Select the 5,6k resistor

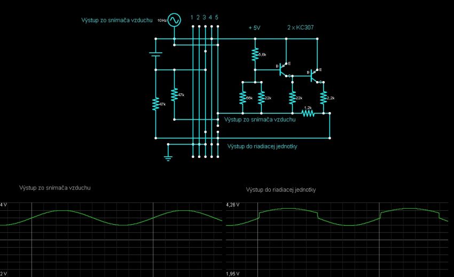pos(255,54)
